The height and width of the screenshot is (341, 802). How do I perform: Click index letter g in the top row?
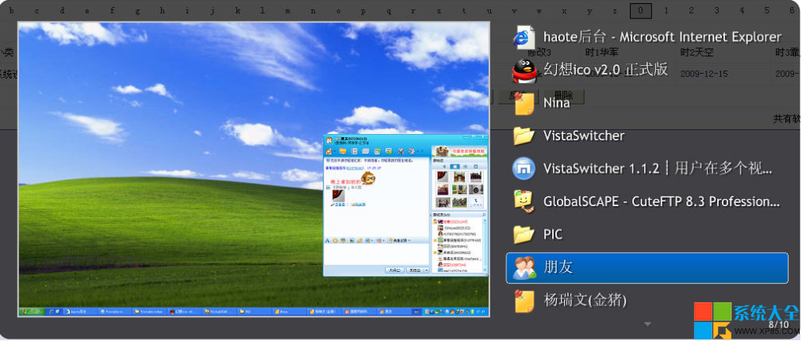pos(137,11)
